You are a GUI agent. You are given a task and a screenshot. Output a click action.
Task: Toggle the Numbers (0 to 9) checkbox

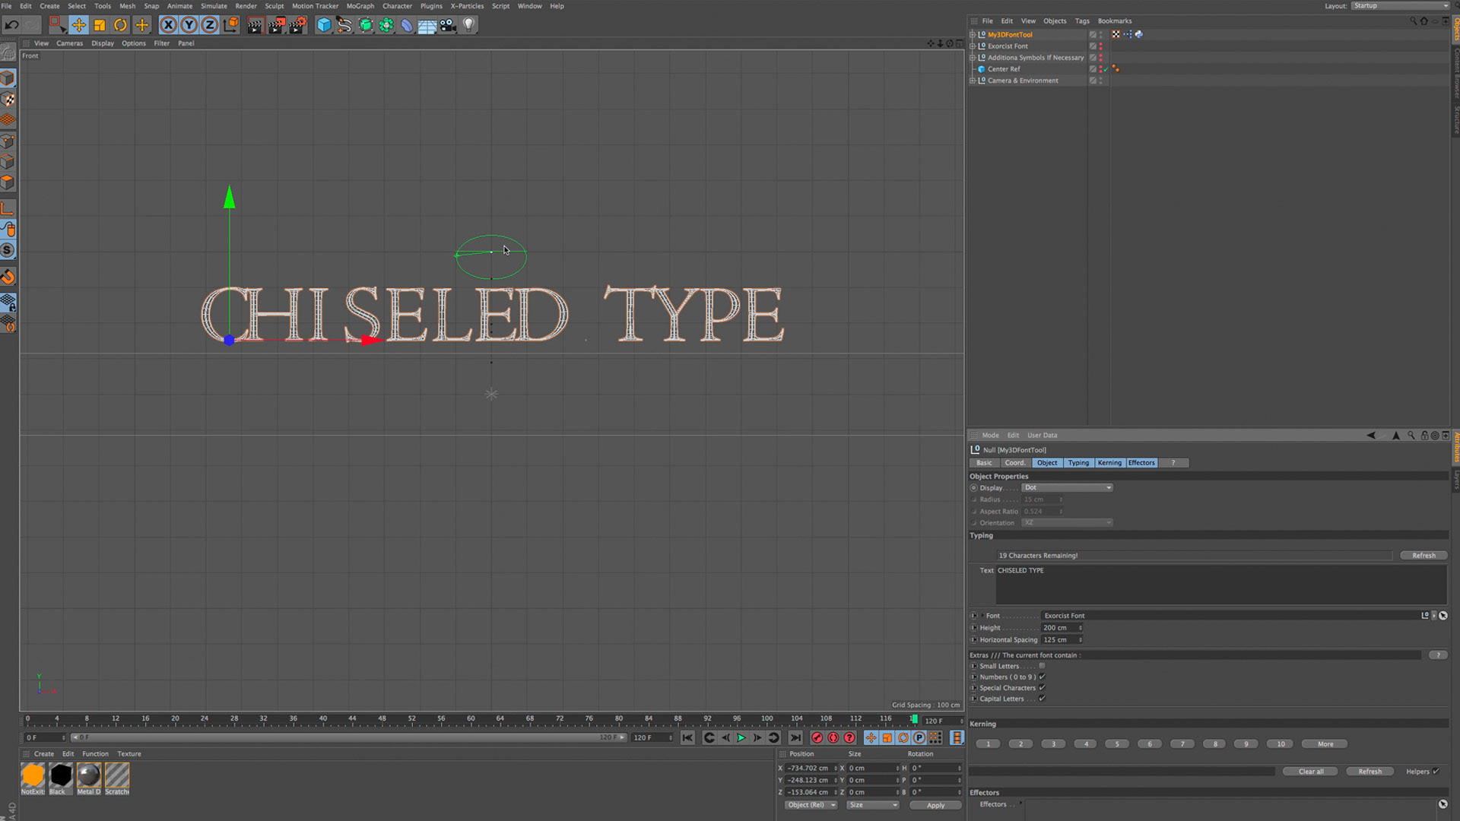1043,677
